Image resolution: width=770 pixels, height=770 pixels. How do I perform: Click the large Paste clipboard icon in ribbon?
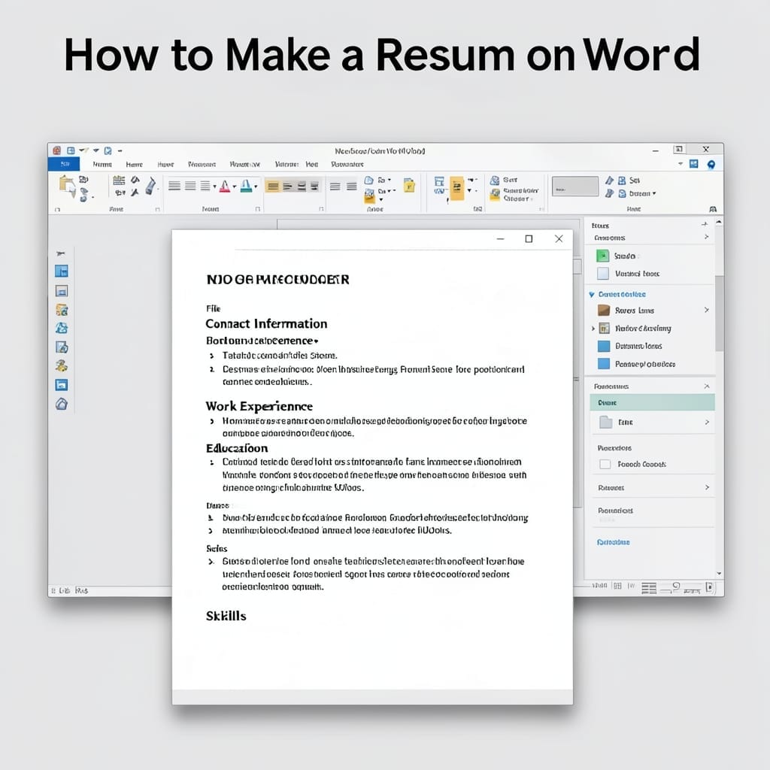67,186
